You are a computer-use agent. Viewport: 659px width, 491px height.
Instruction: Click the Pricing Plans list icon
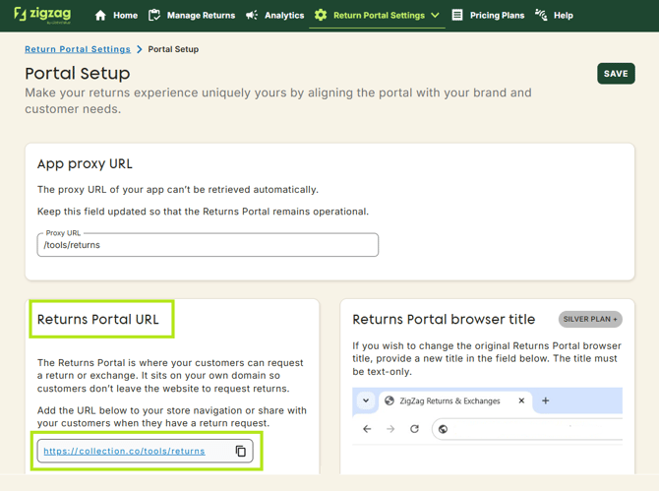coord(457,16)
